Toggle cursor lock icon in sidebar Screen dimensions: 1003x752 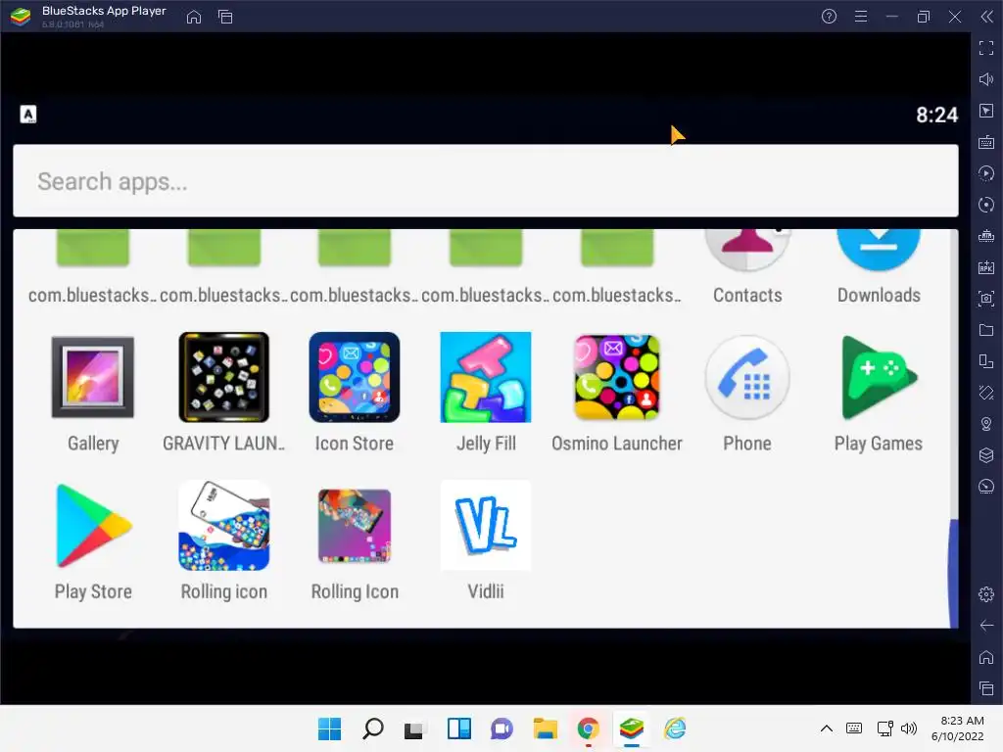coord(986,111)
